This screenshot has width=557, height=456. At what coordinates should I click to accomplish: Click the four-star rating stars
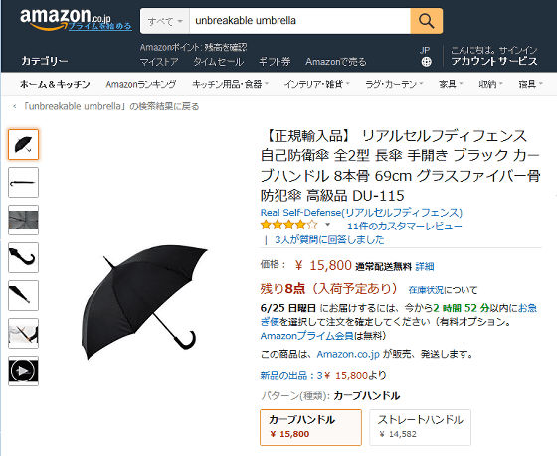[288, 225]
